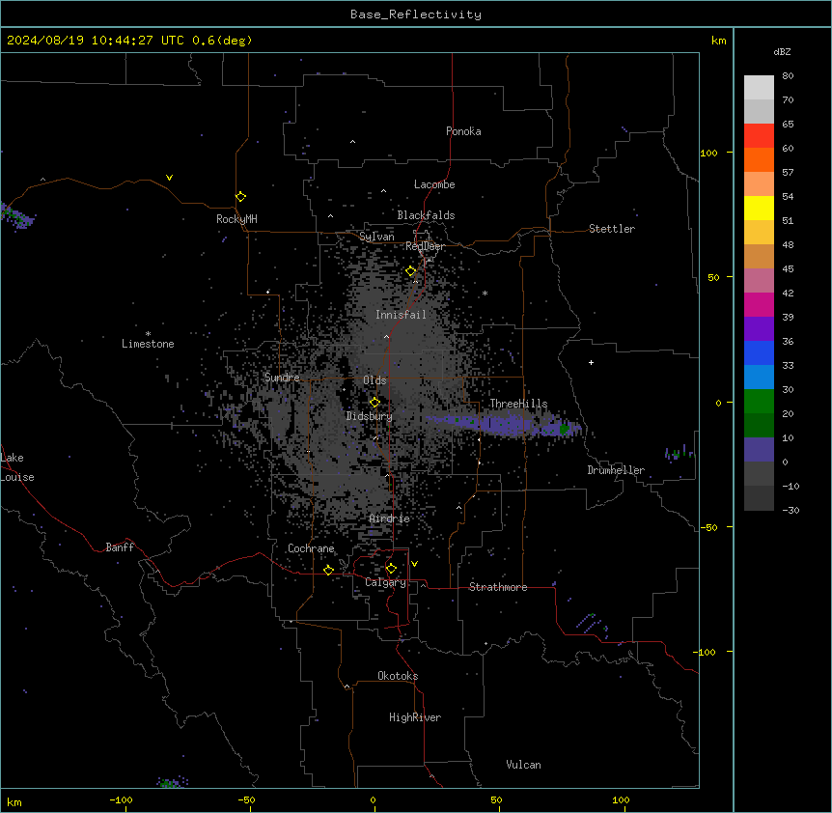Click the Drumheller label

pyautogui.click(x=616, y=470)
